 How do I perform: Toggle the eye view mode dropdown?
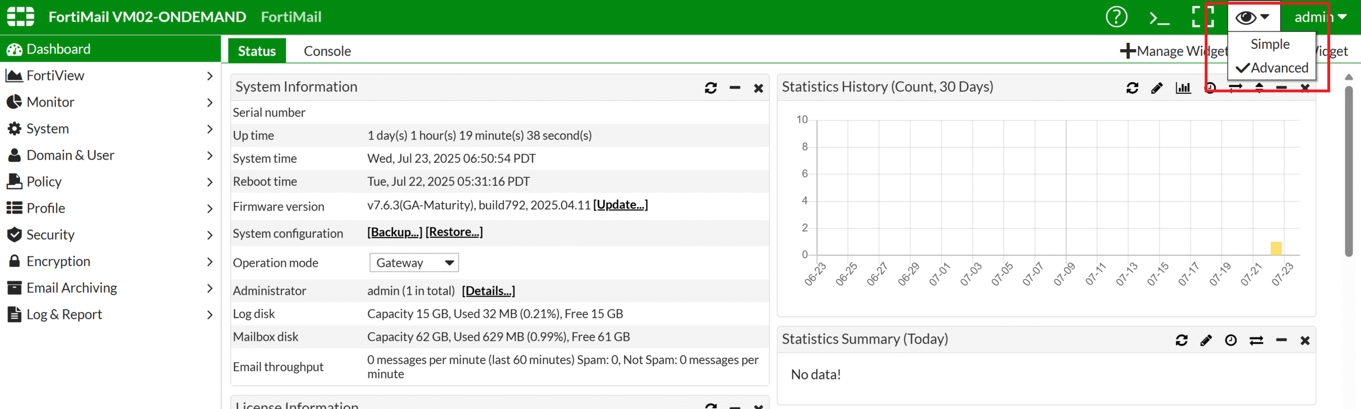[1253, 18]
